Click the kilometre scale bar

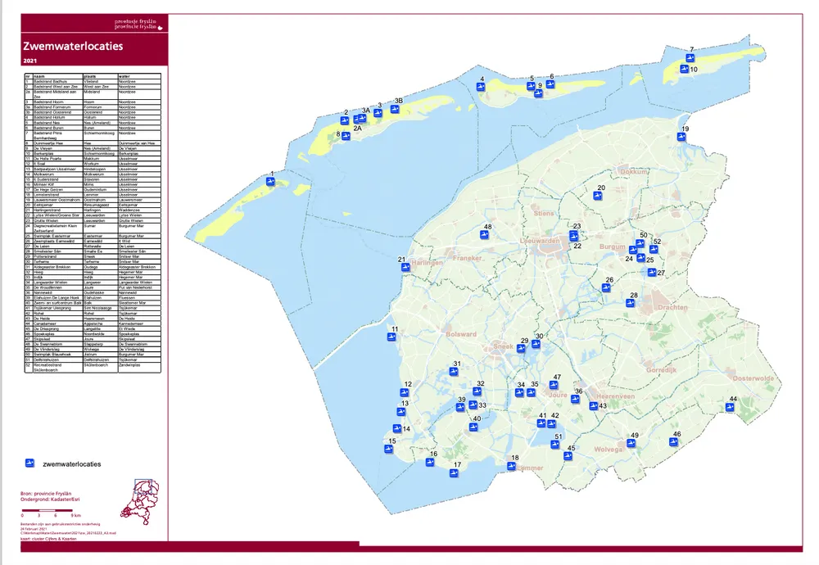tap(51, 509)
